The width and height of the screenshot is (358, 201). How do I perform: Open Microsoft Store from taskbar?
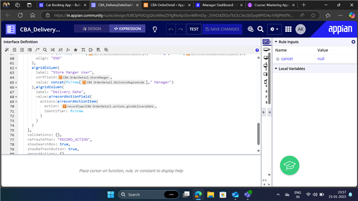[x=223, y=194]
